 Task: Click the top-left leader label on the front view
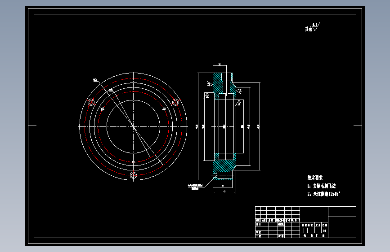[x=95, y=80]
